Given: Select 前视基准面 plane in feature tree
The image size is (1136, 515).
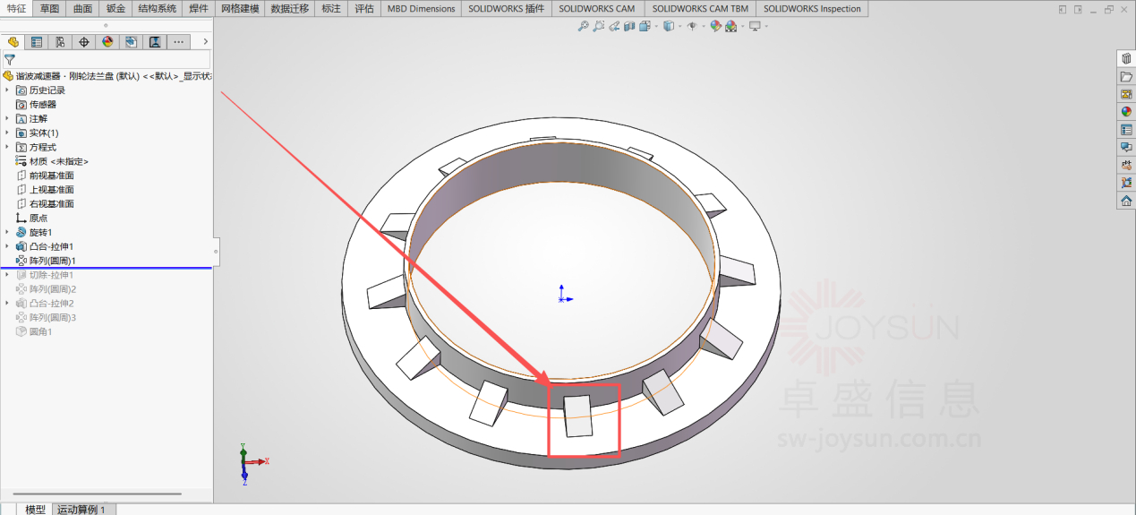Looking at the screenshot, I should 51,176.
